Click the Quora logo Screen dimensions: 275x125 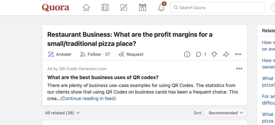pos(56,8)
